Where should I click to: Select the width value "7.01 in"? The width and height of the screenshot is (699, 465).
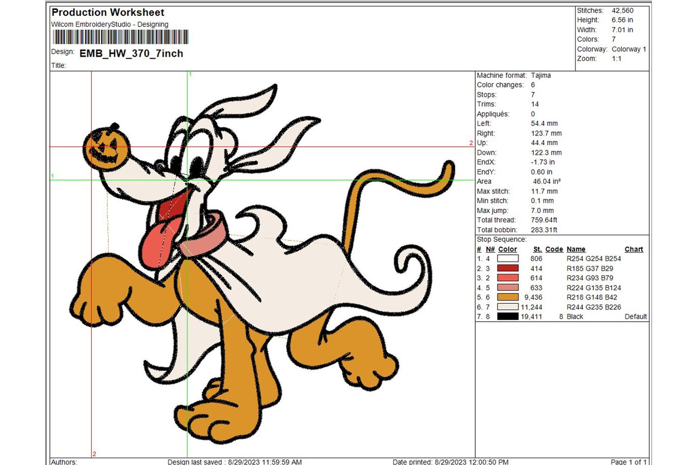[x=622, y=30]
